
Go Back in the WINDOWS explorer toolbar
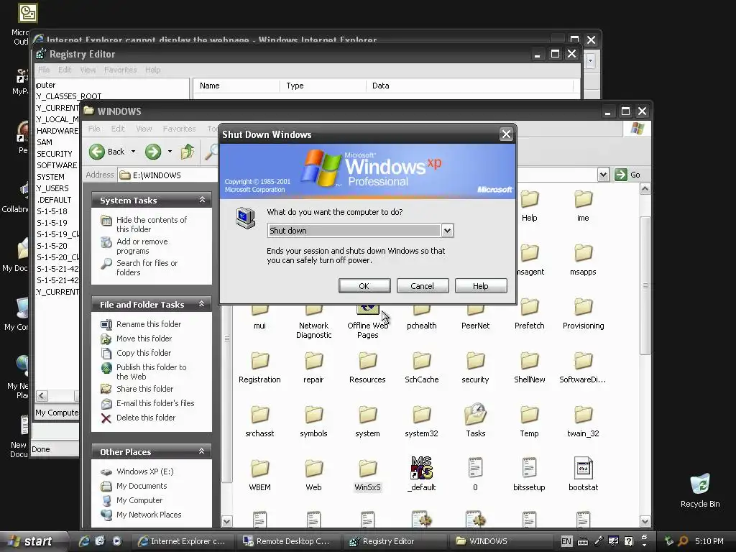click(x=107, y=152)
